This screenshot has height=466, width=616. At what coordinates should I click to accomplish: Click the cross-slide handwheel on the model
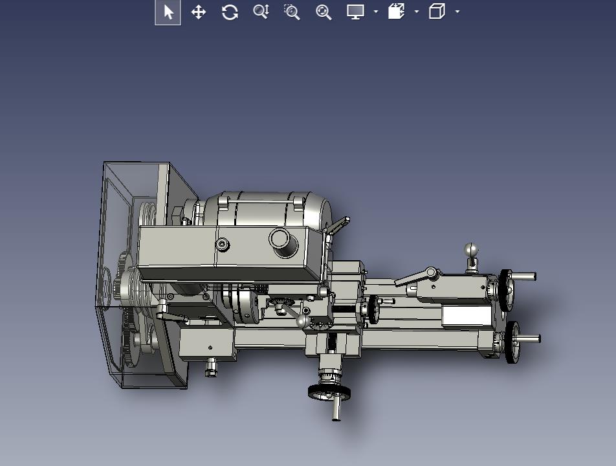329,392
